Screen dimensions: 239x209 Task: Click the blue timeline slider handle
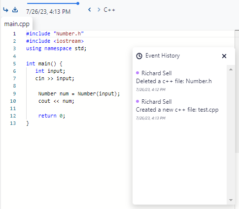78,3
